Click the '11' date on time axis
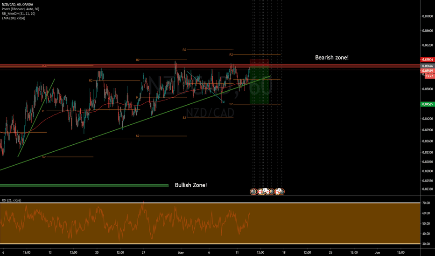Screen dimensions: 435x256 237,252
